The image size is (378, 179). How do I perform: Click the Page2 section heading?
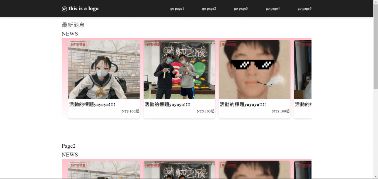point(69,146)
